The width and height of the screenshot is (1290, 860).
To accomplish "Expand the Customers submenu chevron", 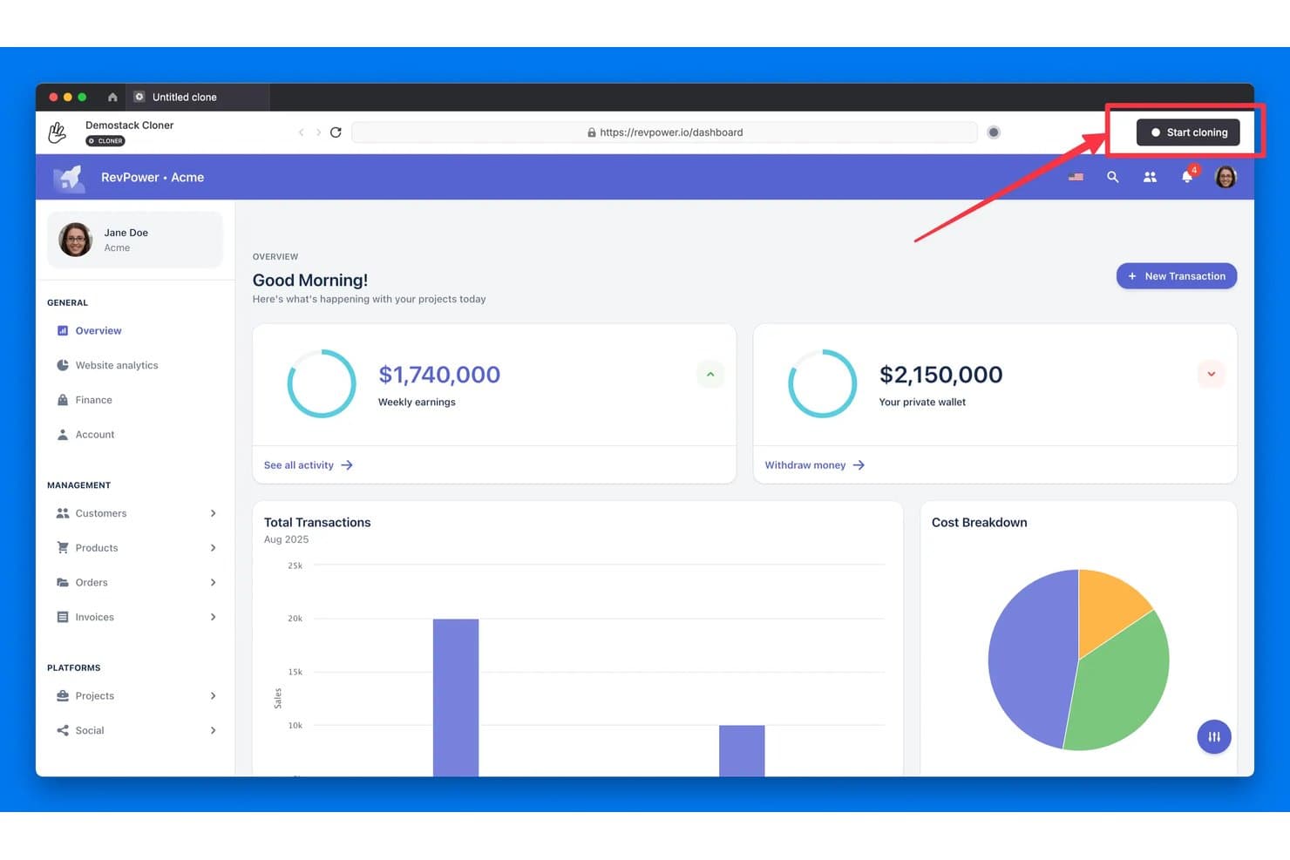I will [213, 513].
